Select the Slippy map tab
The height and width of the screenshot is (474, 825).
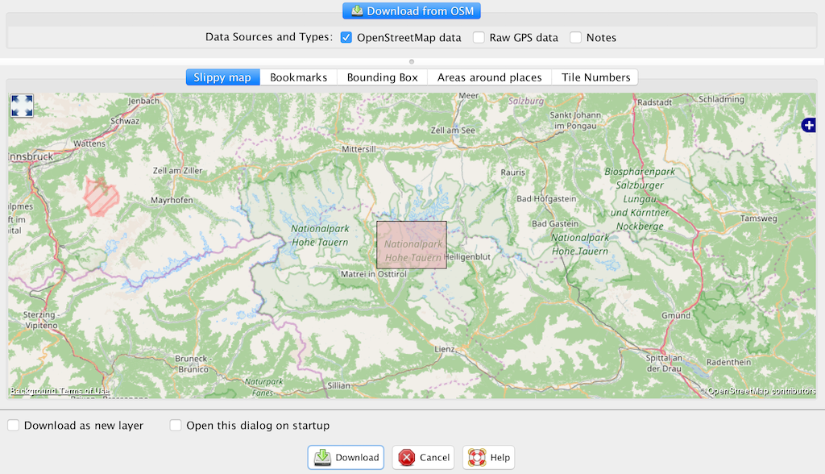click(x=222, y=77)
